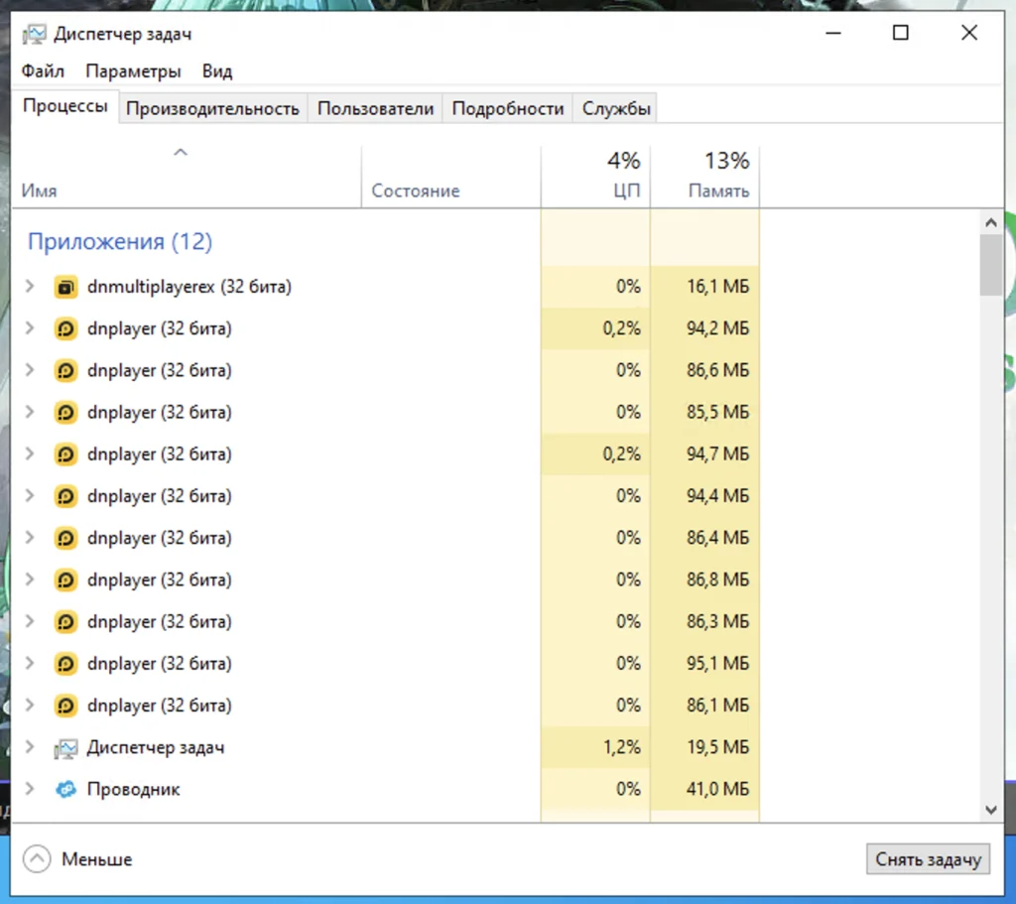This screenshot has width=1016, height=904.
Task: Switch to the Производительность tab
Action: pyautogui.click(x=212, y=108)
